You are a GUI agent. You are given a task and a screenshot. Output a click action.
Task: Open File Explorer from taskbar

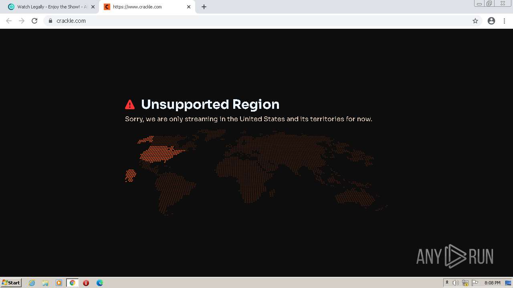click(x=45, y=283)
